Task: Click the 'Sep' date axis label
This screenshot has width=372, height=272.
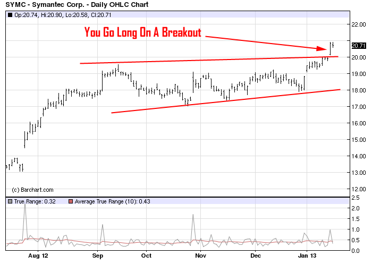Action: coord(97,256)
